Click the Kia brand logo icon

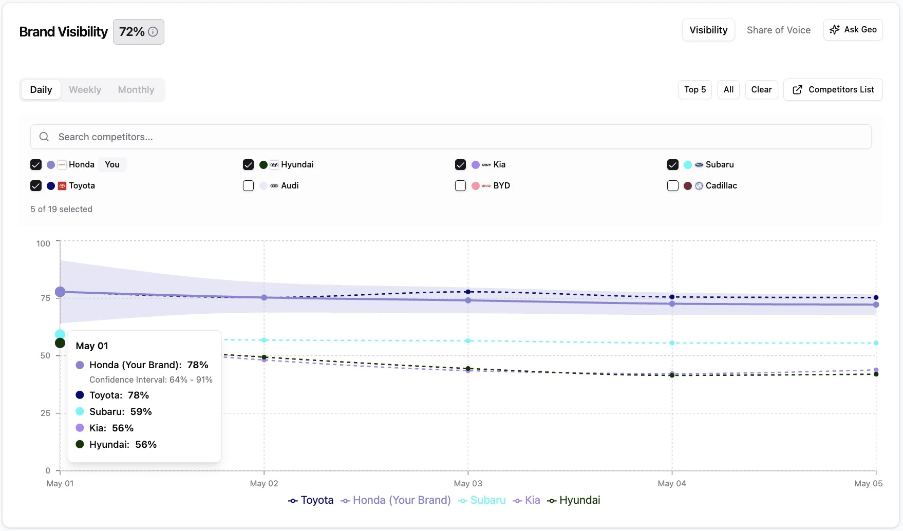click(x=486, y=165)
